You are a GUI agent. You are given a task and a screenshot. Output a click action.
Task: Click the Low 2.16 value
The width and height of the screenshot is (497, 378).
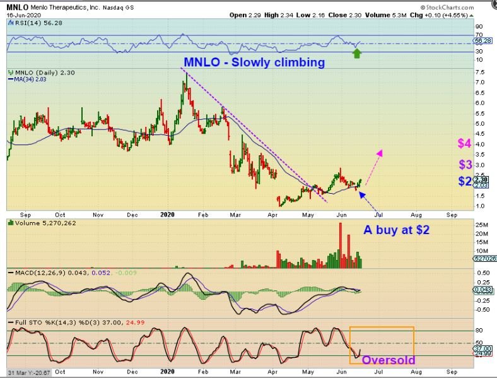(x=310, y=15)
